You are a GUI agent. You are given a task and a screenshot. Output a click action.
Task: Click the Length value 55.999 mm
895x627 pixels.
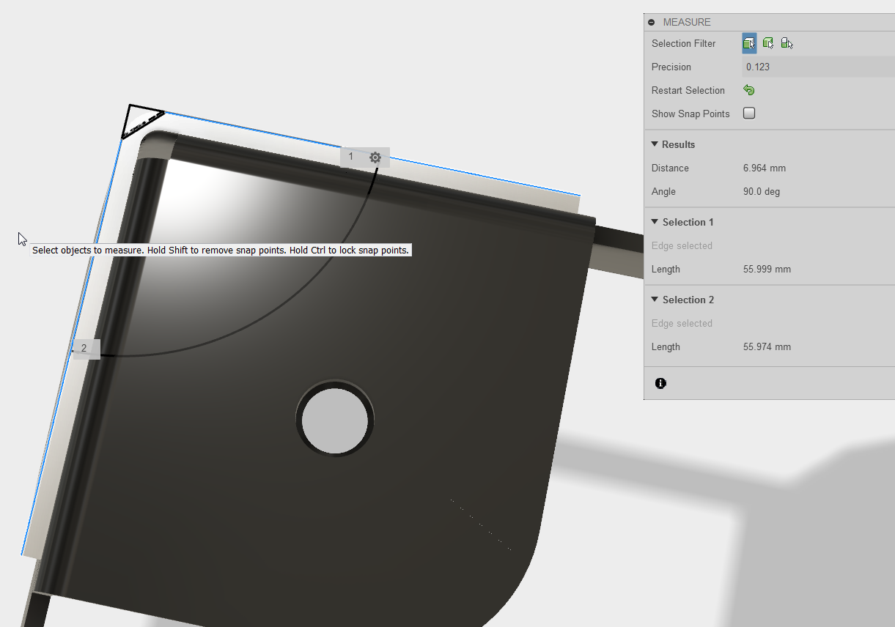[767, 269]
